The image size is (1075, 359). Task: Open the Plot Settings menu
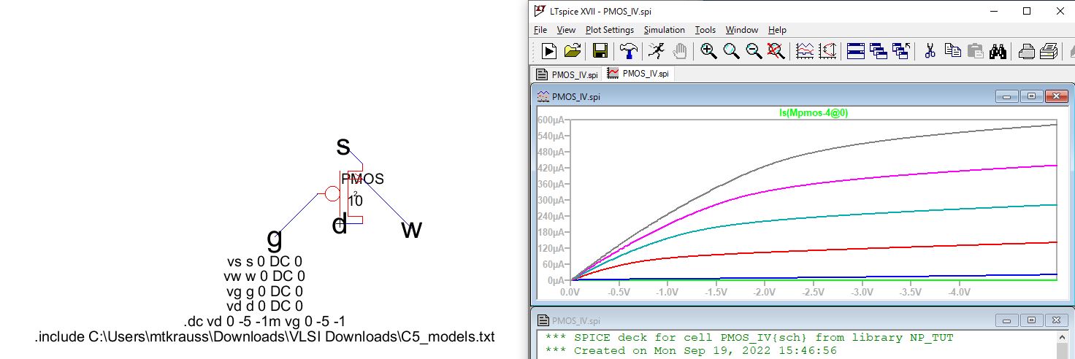(609, 30)
